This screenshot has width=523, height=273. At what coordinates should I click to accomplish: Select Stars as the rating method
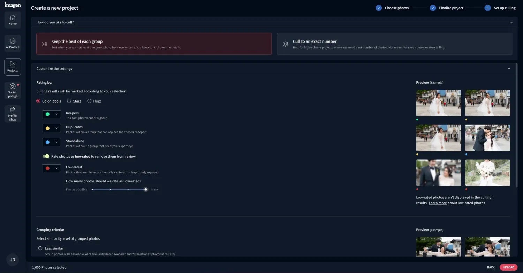[x=69, y=101]
